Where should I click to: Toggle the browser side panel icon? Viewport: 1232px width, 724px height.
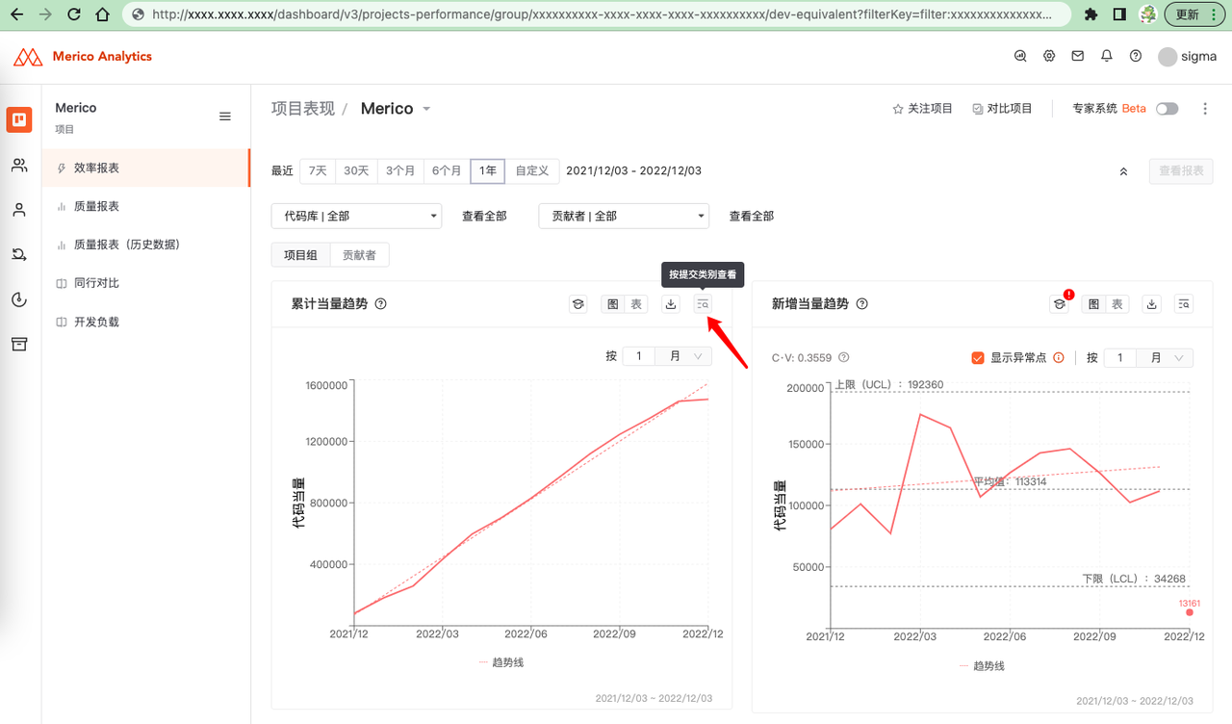pyautogui.click(x=1119, y=14)
